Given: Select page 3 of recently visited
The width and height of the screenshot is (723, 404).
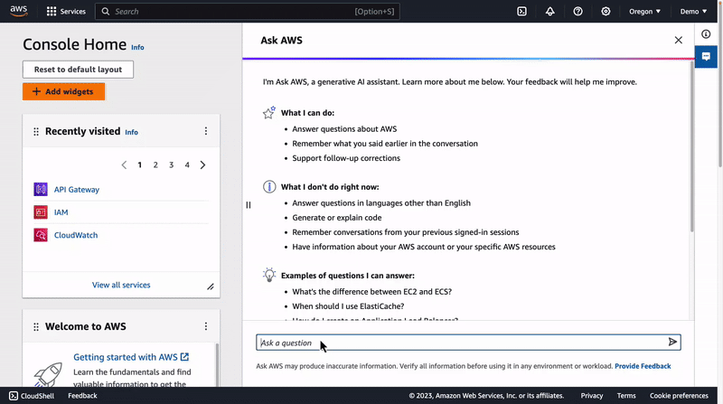Looking at the screenshot, I should [x=171, y=165].
